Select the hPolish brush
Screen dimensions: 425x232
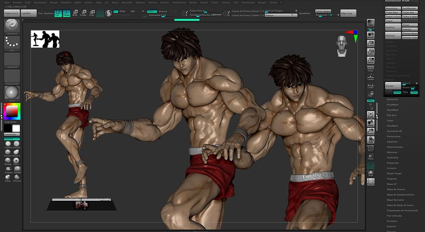coord(17,178)
